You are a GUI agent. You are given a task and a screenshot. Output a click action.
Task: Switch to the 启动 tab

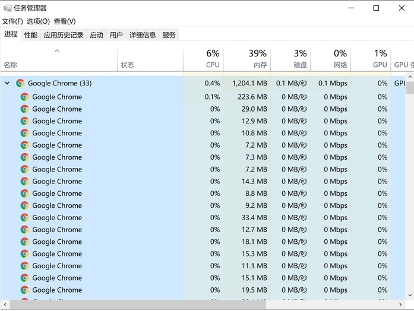(96, 35)
